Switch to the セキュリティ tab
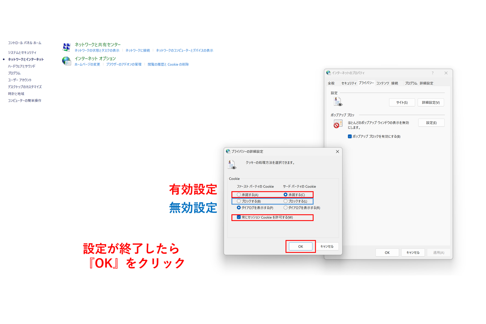 click(x=349, y=83)
